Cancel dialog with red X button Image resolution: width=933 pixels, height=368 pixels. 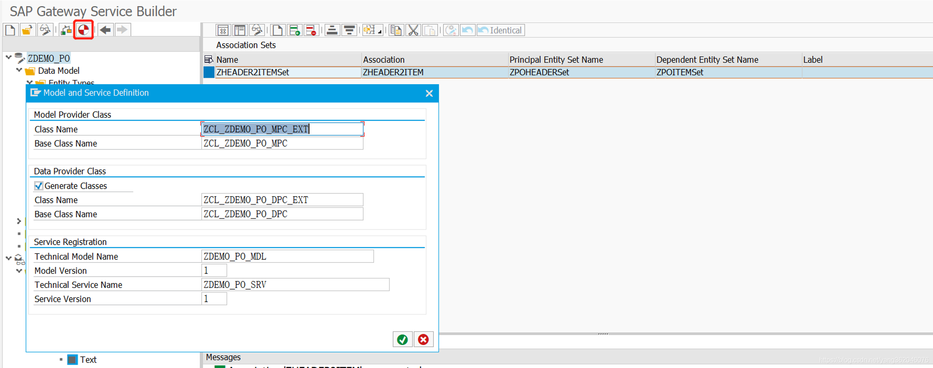(423, 339)
